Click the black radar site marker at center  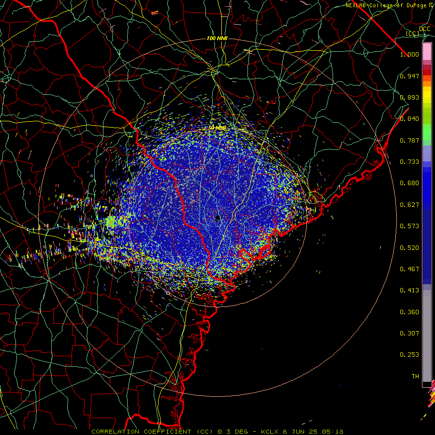[x=218, y=218]
